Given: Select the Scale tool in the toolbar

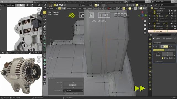Looking at the screenshot, I should pyautogui.click(x=45, y=26).
